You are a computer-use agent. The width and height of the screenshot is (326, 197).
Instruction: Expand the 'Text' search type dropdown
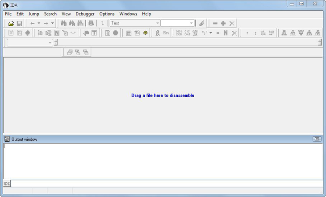tap(157, 23)
